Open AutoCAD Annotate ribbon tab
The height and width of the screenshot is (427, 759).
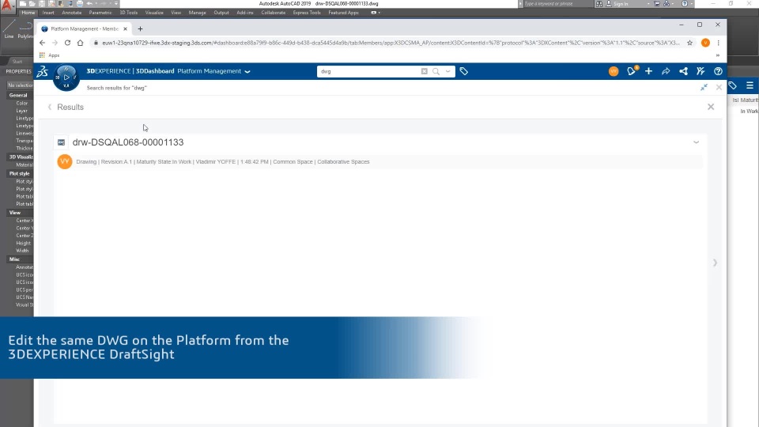point(72,13)
